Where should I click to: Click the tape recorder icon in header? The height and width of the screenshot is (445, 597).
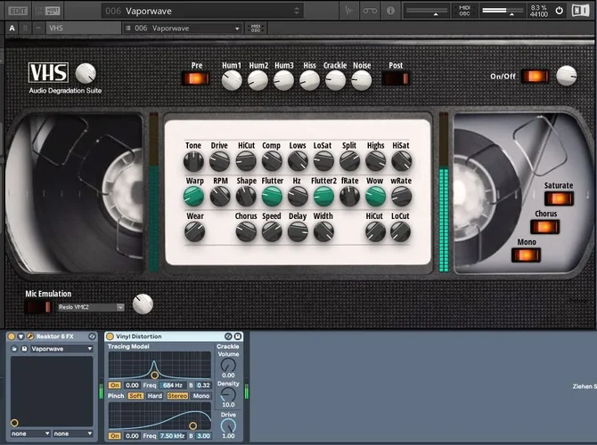point(370,11)
